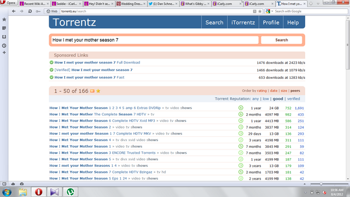Click the Search with Google field

pyautogui.click(x=310, y=11)
